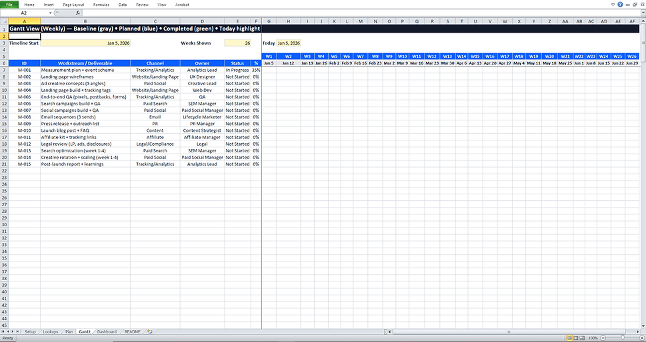Select the Today date cell
The image size is (646, 342).
[289, 43]
